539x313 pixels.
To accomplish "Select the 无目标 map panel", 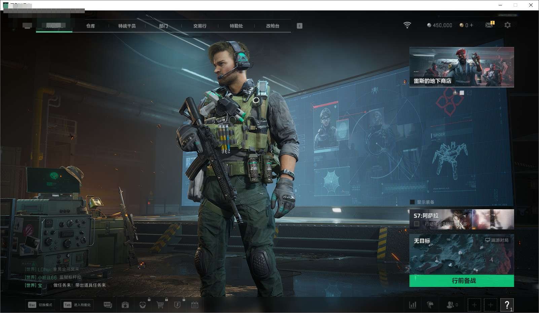I will click(462, 254).
